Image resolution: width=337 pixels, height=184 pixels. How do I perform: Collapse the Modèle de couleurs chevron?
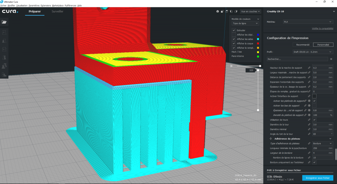[258, 19]
